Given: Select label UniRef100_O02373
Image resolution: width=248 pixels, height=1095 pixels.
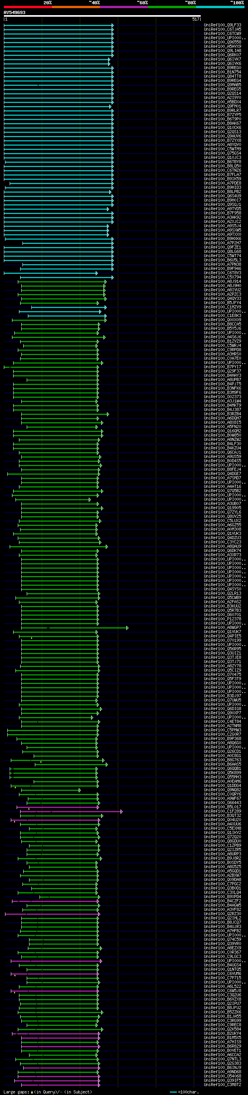Looking at the screenshot, I should (x=222, y=397).
